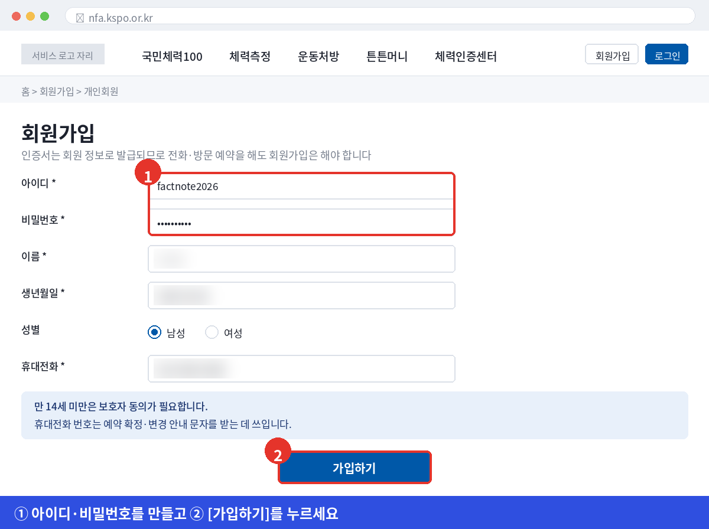Go to 홈 in the breadcrumb
709x529 pixels.
point(25,92)
